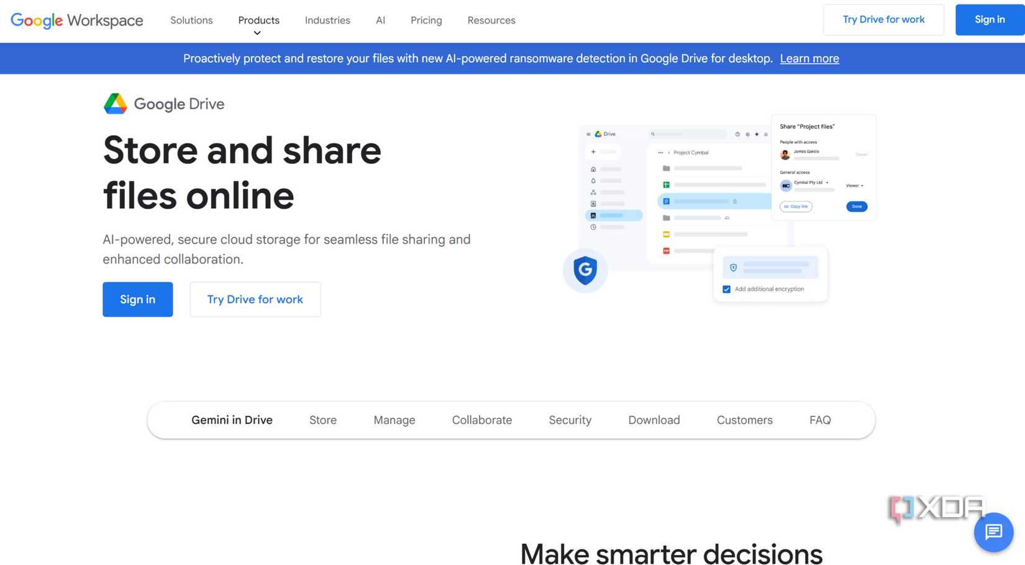Expand the Cymbal Pty Ltd access dropdown

(x=827, y=182)
